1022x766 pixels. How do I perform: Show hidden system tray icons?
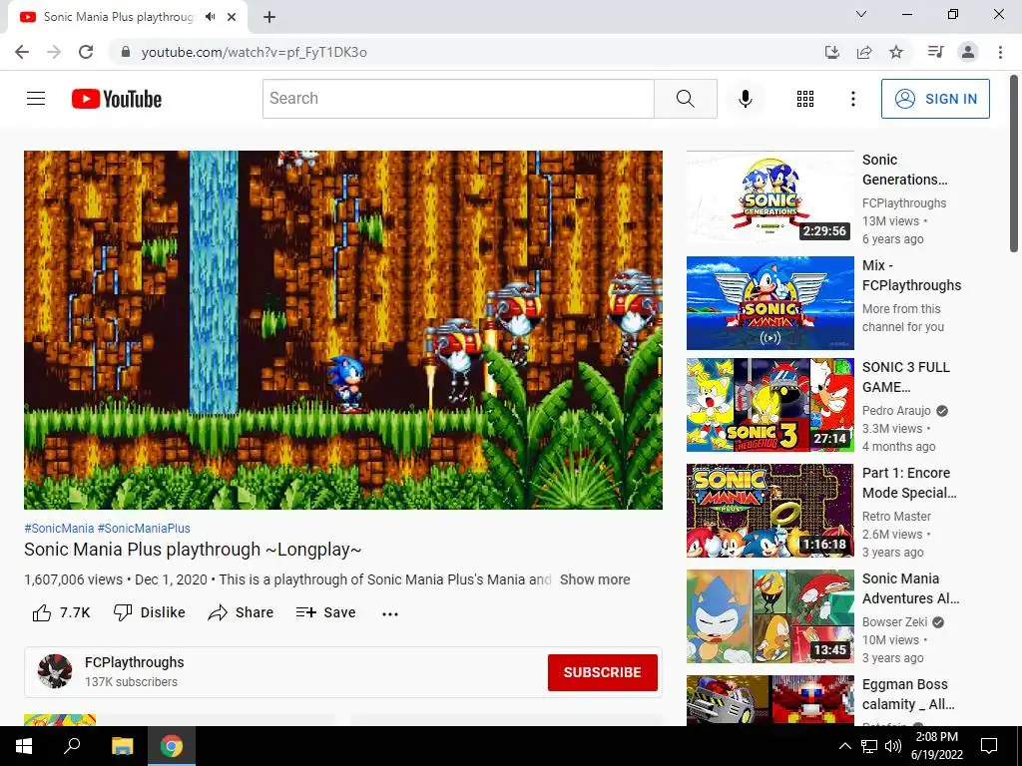[844, 746]
